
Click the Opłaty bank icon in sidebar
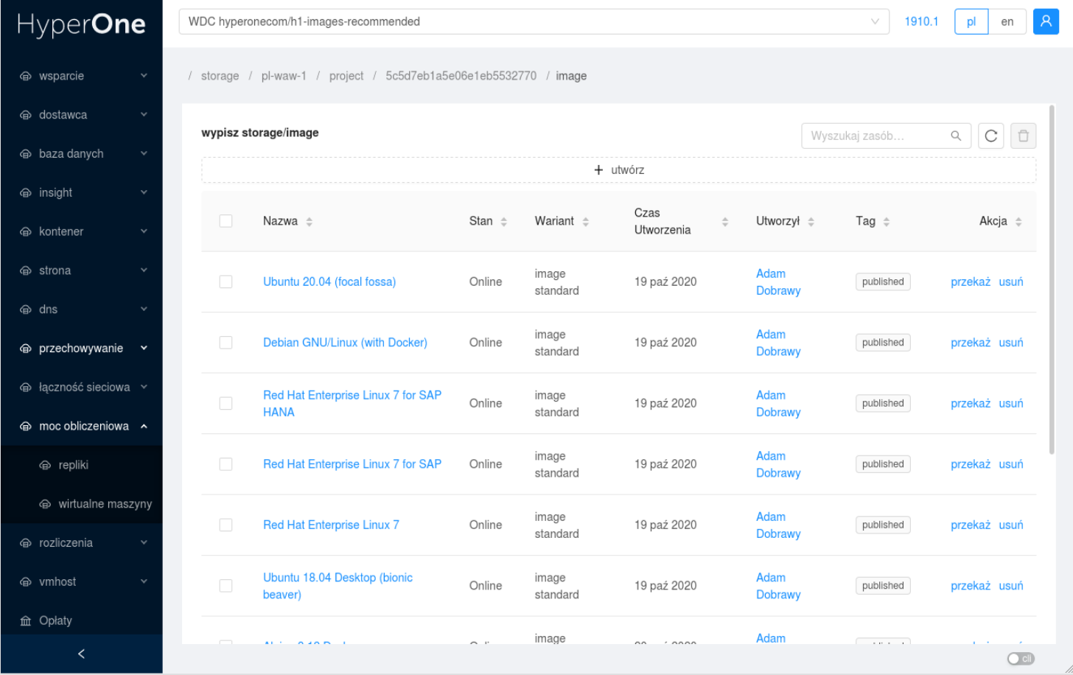point(26,620)
